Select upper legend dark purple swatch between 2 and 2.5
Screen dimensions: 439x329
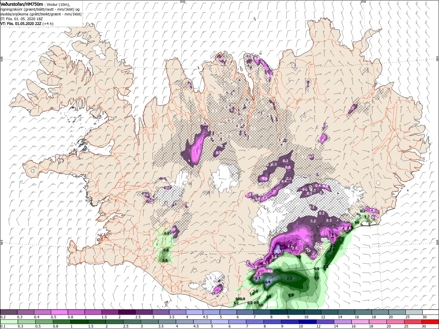tap(127, 312)
